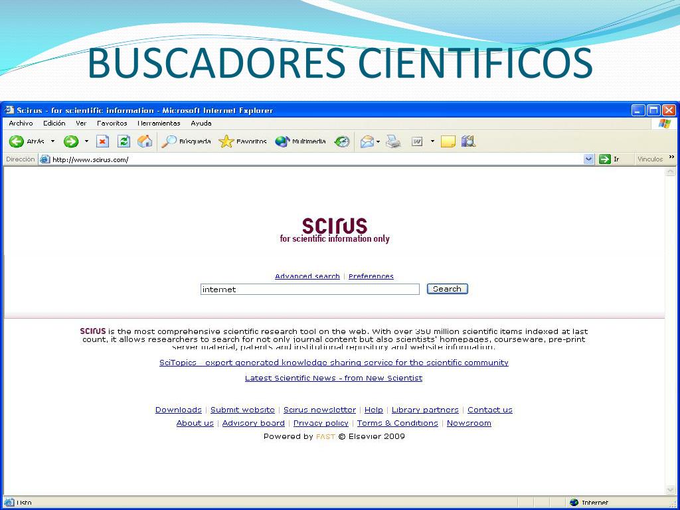
Task: Go to the home page via house icon
Action: (145, 141)
